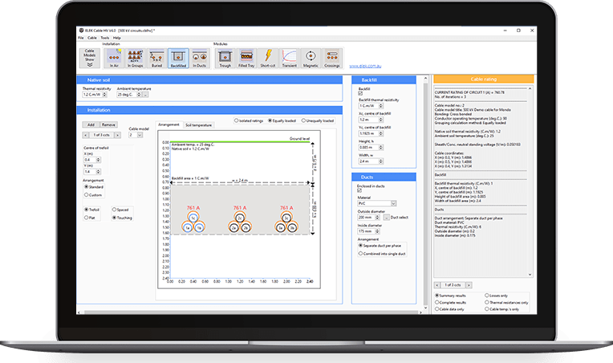Click the Add circuit button

pos(91,124)
